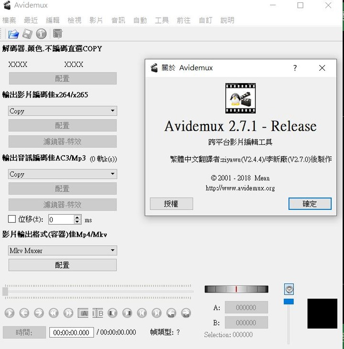Open the 音訊 menu
The width and height of the screenshot is (344, 349).
[x=118, y=20]
